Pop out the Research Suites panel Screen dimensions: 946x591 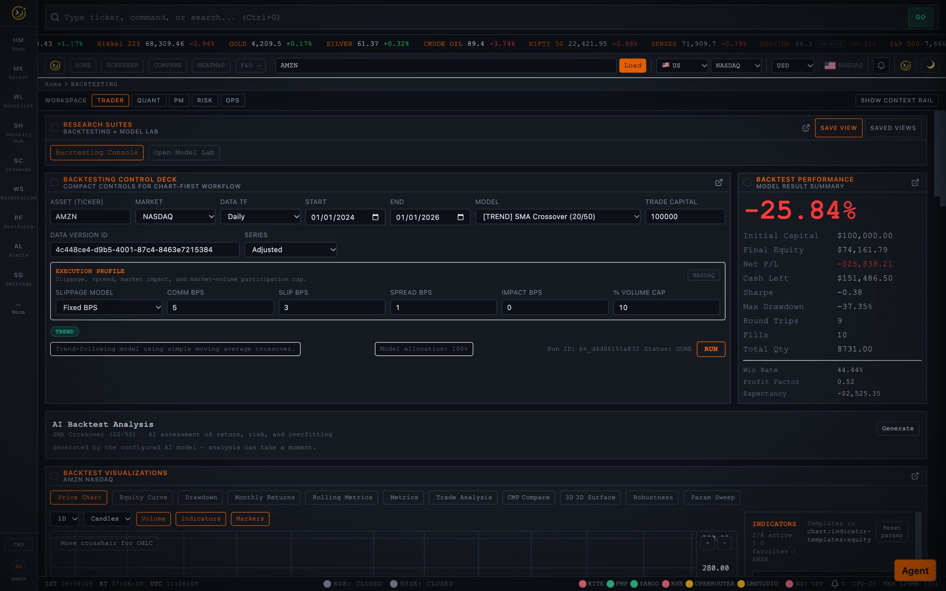(x=806, y=128)
